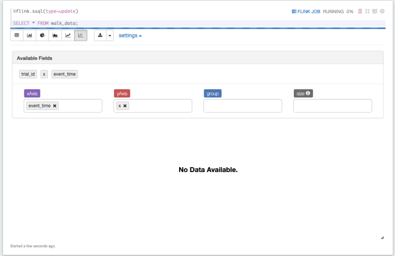395x256 pixels.
Task: Open the paragraph settings gear
Action: [382, 11]
